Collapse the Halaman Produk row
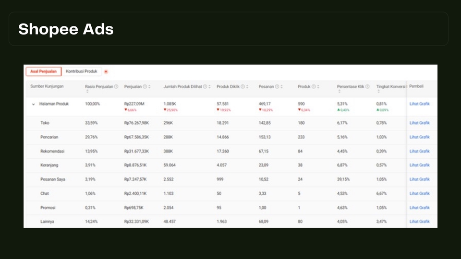The image size is (461, 259). coord(33,104)
